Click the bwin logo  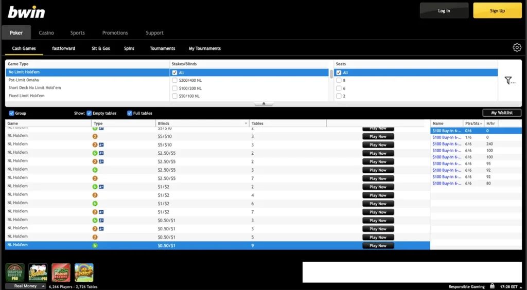[26, 12]
